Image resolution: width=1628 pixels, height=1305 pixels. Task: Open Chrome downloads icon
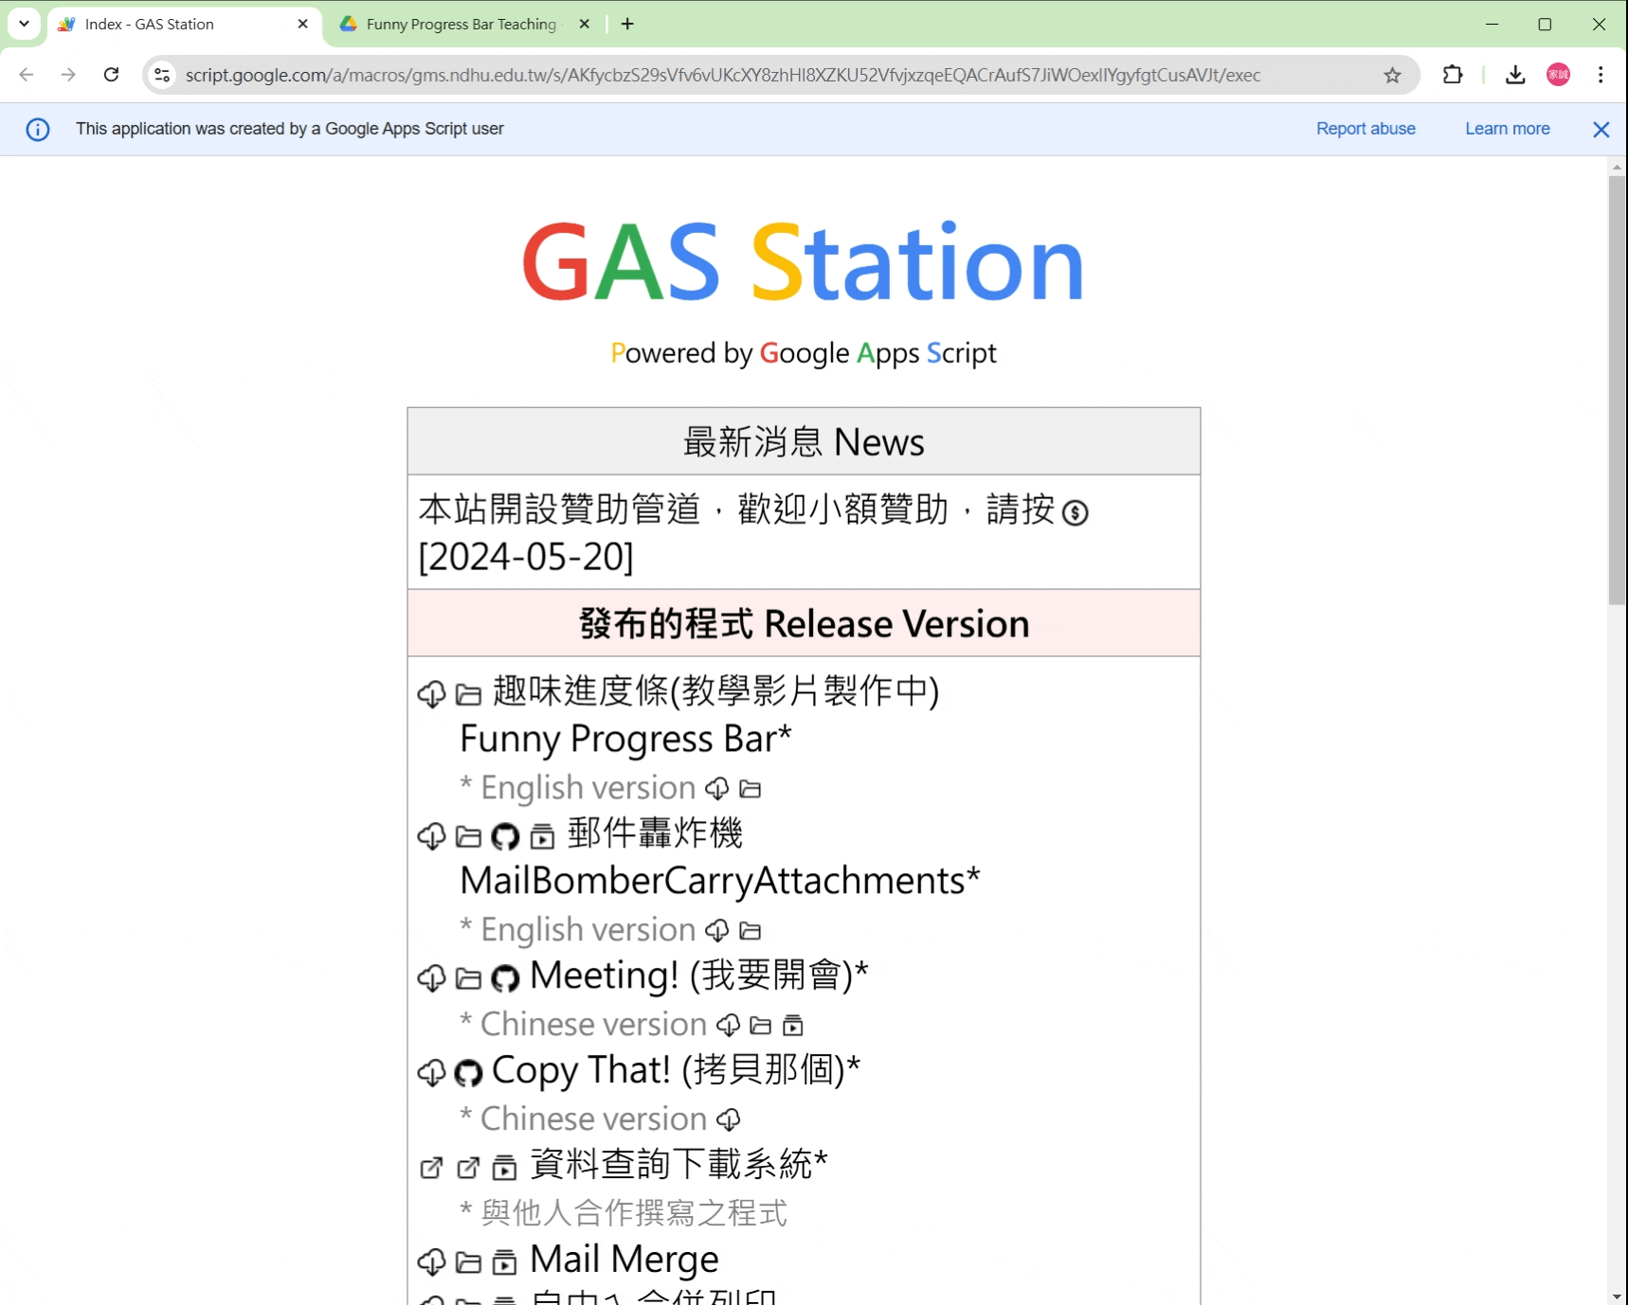(x=1515, y=75)
